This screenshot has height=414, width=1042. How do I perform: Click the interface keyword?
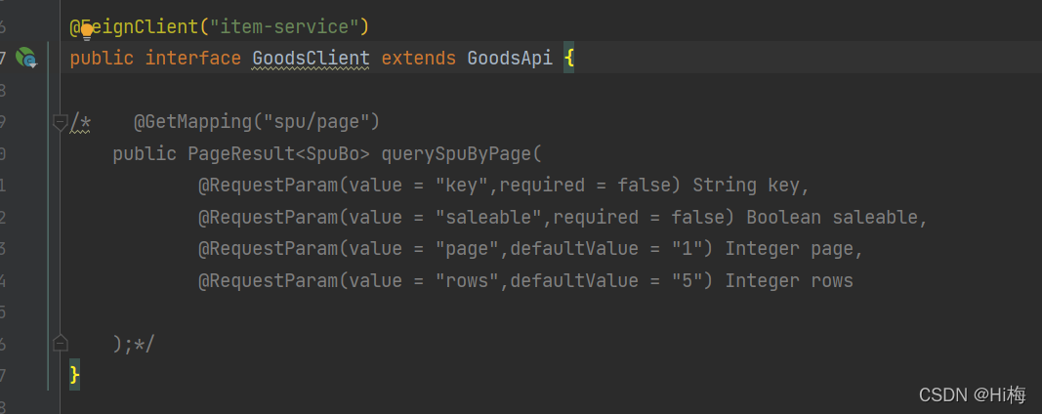coord(192,59)
